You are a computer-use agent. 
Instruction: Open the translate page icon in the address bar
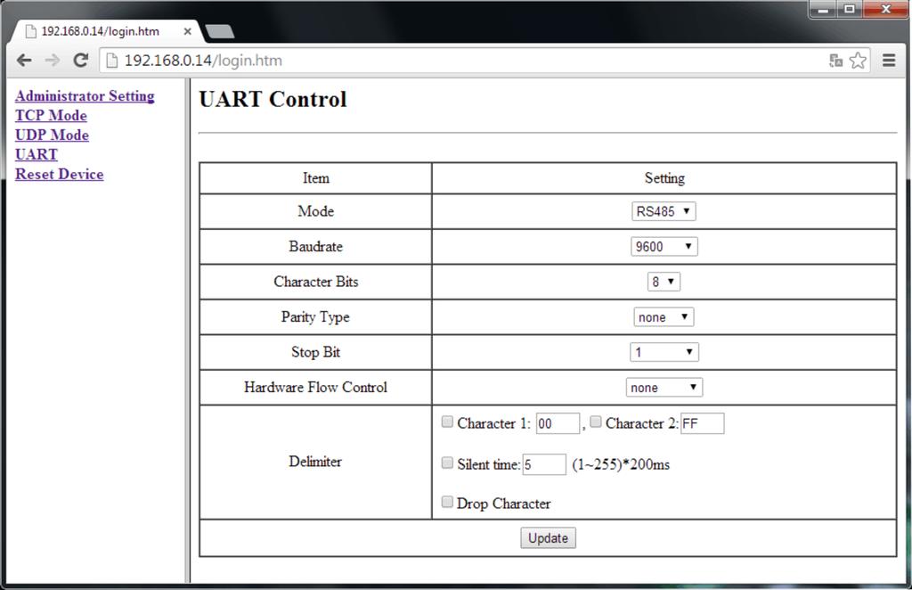coord(835,61)
